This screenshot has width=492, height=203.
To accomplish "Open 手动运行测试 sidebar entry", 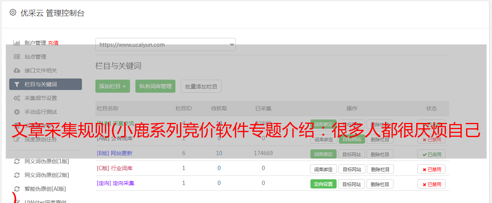I will click(x=41, y=112).
